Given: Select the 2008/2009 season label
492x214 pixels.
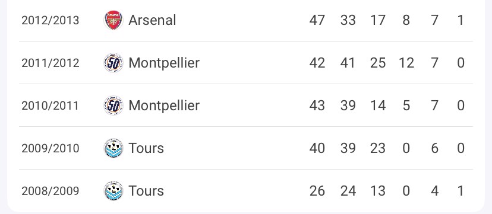Looking at the screenshot, I should click(x=50, y=190).
